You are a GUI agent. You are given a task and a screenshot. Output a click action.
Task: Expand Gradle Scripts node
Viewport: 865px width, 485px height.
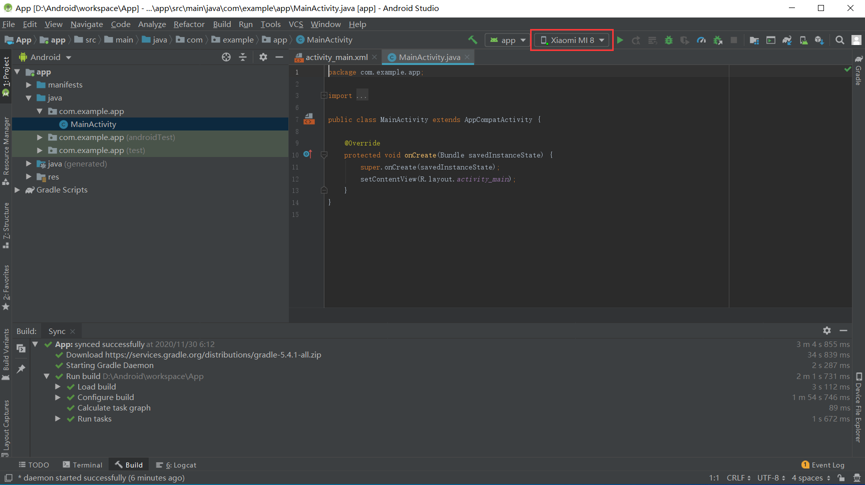pyautogui.click(x=18, y=189)
